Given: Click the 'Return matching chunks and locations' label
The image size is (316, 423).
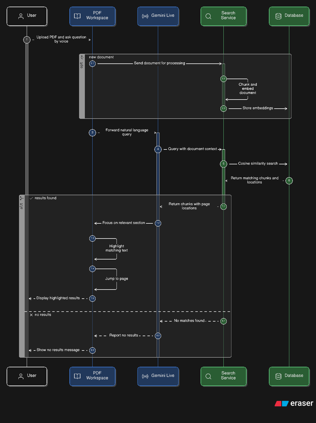Looking at the screenshot, I should point(255,180).
